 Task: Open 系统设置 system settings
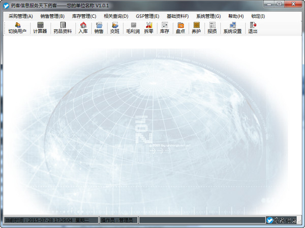232,28
